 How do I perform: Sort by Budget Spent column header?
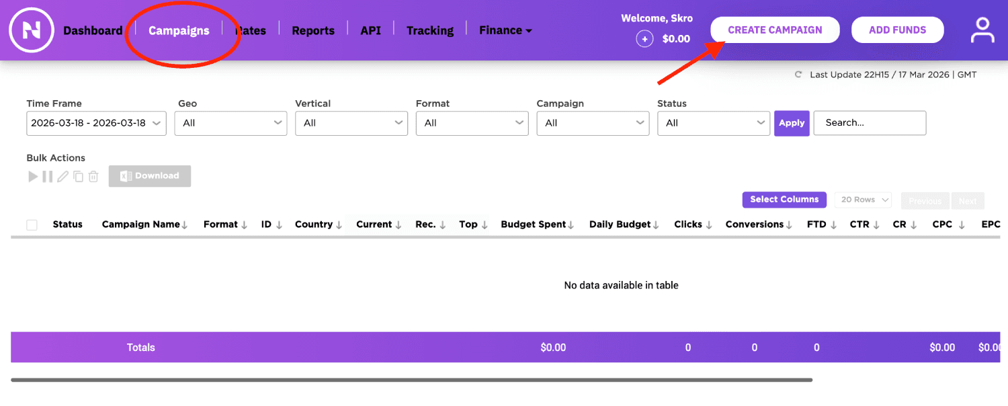[538, 225]
